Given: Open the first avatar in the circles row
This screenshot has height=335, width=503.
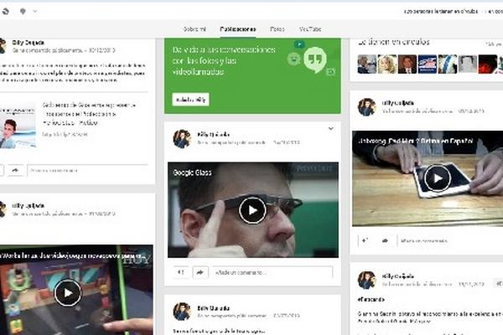Looking at the screenshot, I should pos(366,64).
